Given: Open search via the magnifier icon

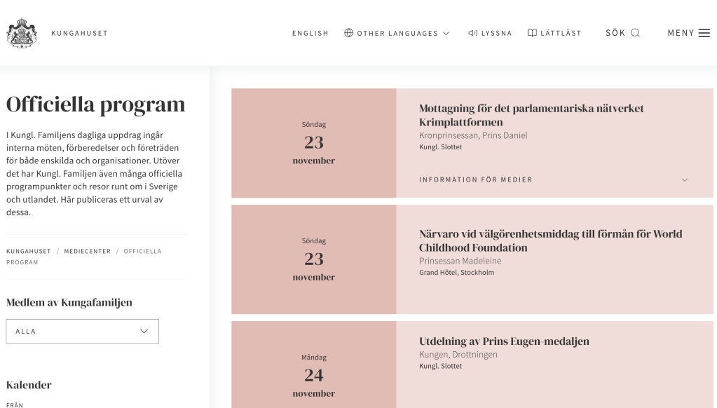Looking at the screenshot, I should tap(635, 33).
